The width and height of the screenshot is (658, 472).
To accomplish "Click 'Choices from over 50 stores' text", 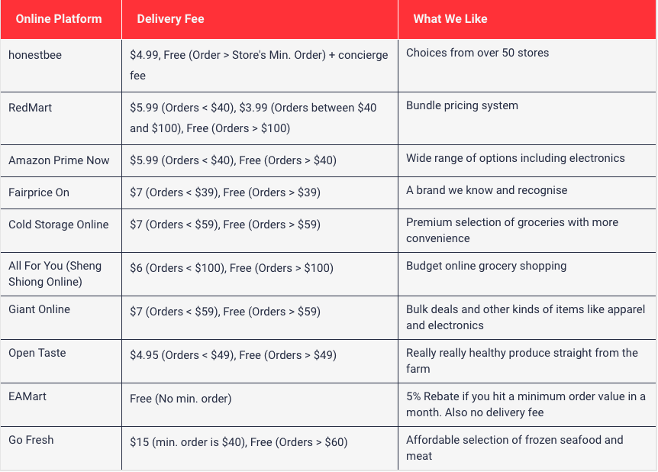I will click(477, 53).
